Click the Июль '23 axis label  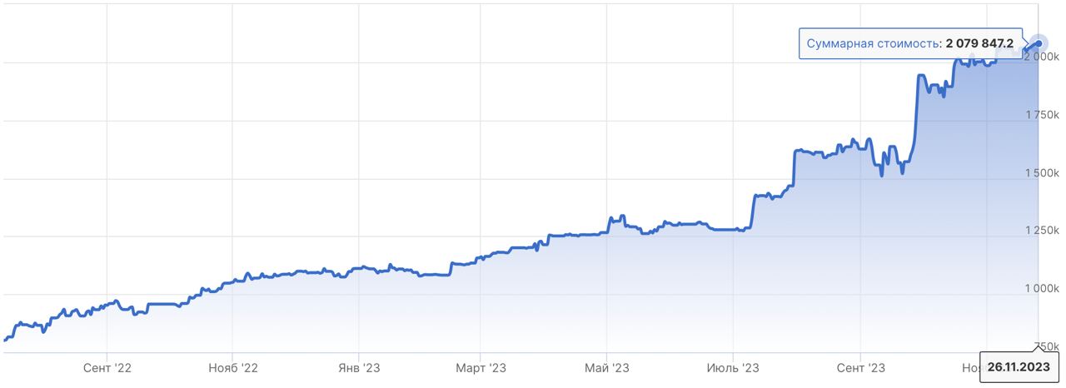733,367
